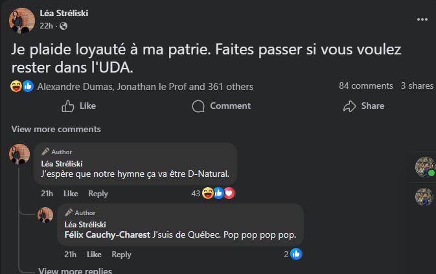Reply to the D-Natural comment
This screenshot has width=436, height=274.
click(x=98, y=194)
